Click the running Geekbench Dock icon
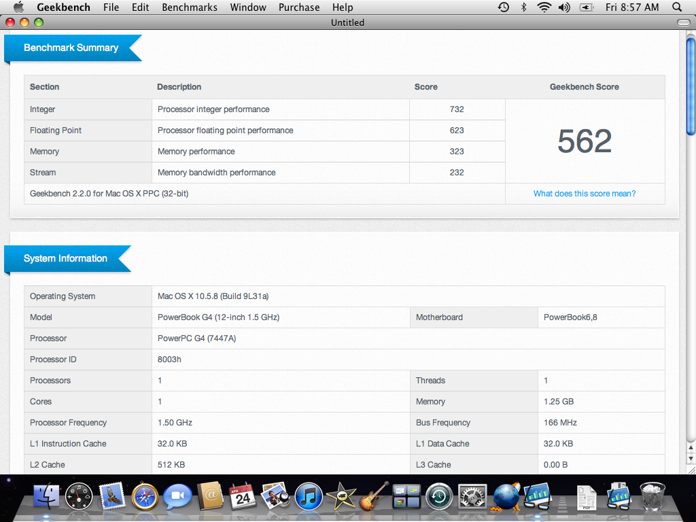696x522 pixels. pos(538,496)
